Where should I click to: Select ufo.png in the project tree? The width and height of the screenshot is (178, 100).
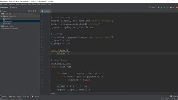[x=8, y=24]
